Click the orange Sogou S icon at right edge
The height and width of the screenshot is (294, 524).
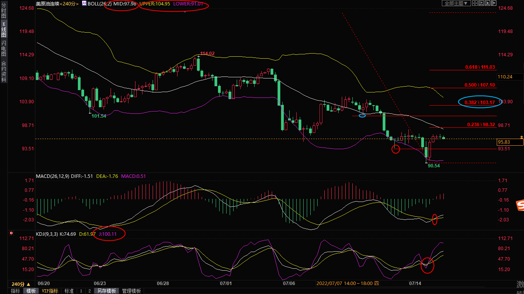click(x=520, y=206)
